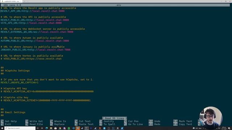Open Task View on the taskbar
The height and width of the screenshot is (130, 232).
[42, 128]
